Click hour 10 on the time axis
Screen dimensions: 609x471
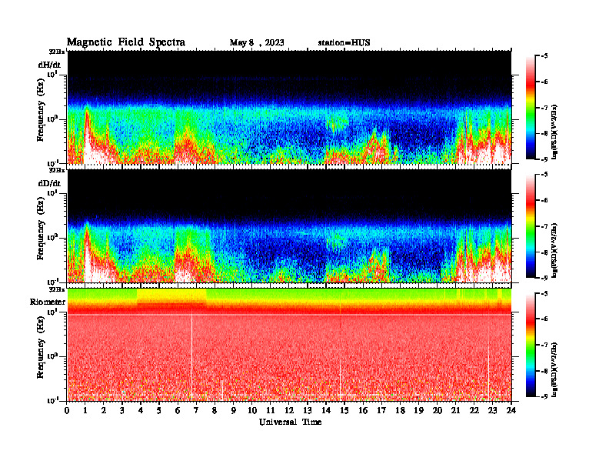pyautogui.click(x=252, y=410)
